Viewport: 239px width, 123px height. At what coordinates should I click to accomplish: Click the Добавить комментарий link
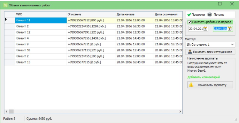[x=204, y=77]
